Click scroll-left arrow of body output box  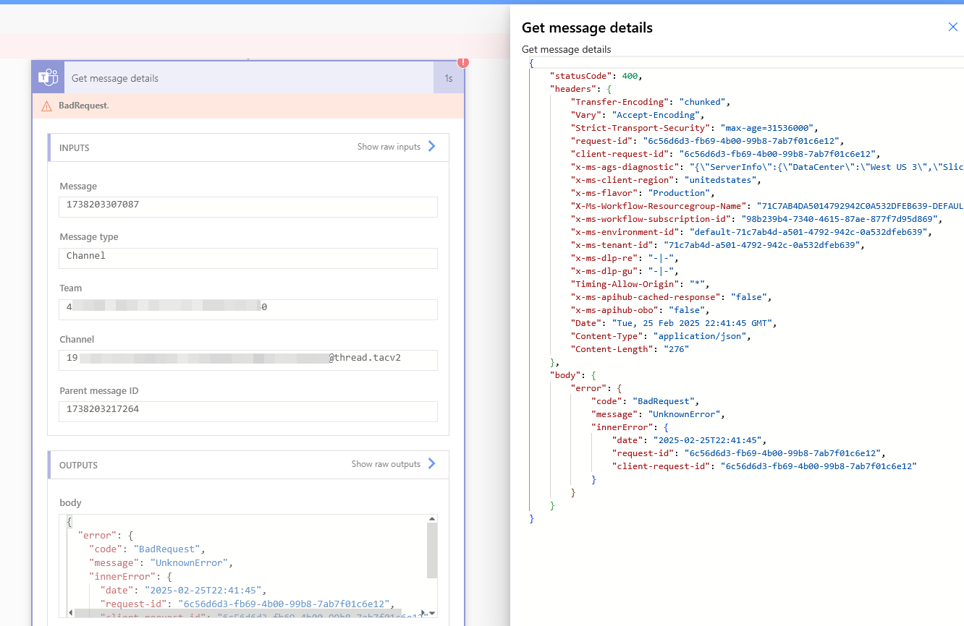click(x=70, y=613)
